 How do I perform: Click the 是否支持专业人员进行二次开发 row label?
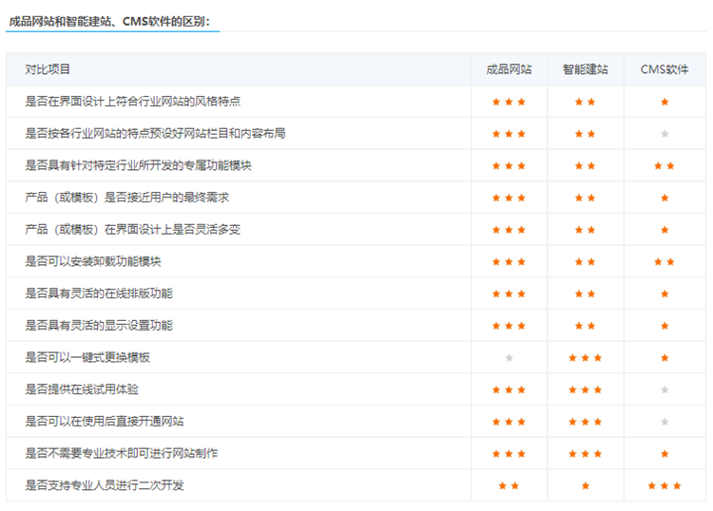[x=105, y=485]
